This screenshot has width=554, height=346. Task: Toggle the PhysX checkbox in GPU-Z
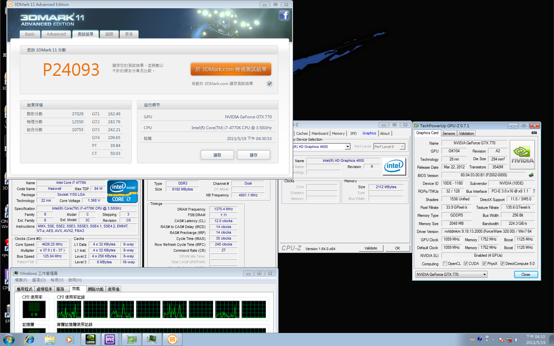484,264
